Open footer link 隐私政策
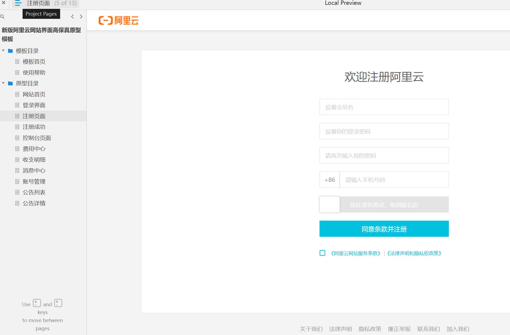 (x=370, y=329)
